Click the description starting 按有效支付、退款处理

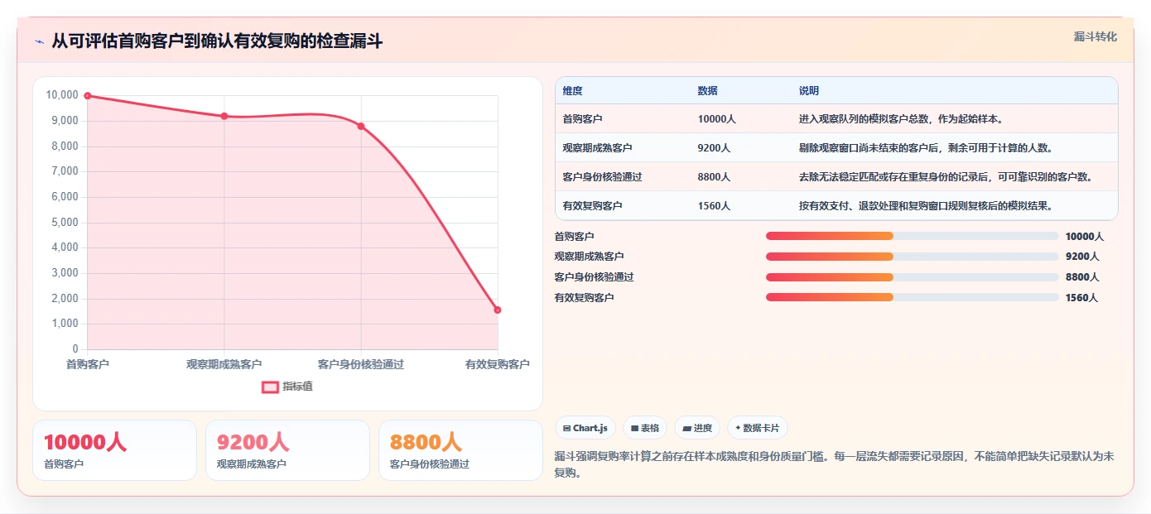927,206
